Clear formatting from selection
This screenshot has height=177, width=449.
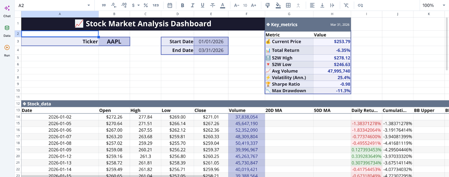click(346, 5)
